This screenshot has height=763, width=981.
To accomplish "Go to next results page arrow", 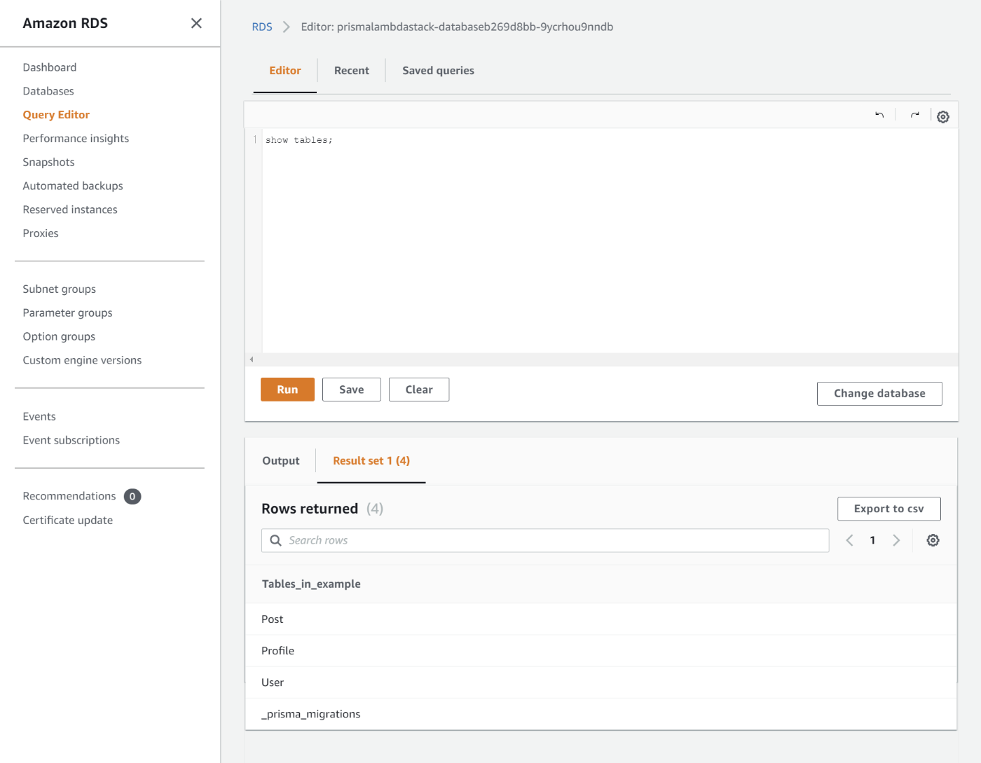I will pyautogui.click(x=896, y=540).
